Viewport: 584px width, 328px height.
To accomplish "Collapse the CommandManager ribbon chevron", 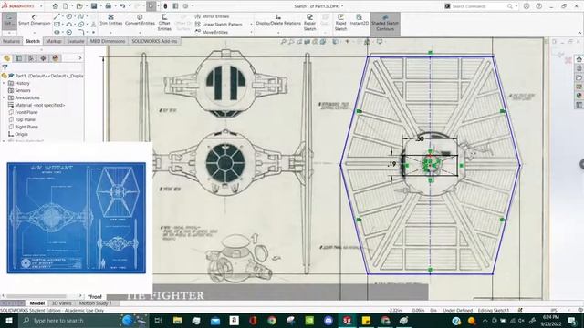I will pyautogui.click(x=579, y=33).
